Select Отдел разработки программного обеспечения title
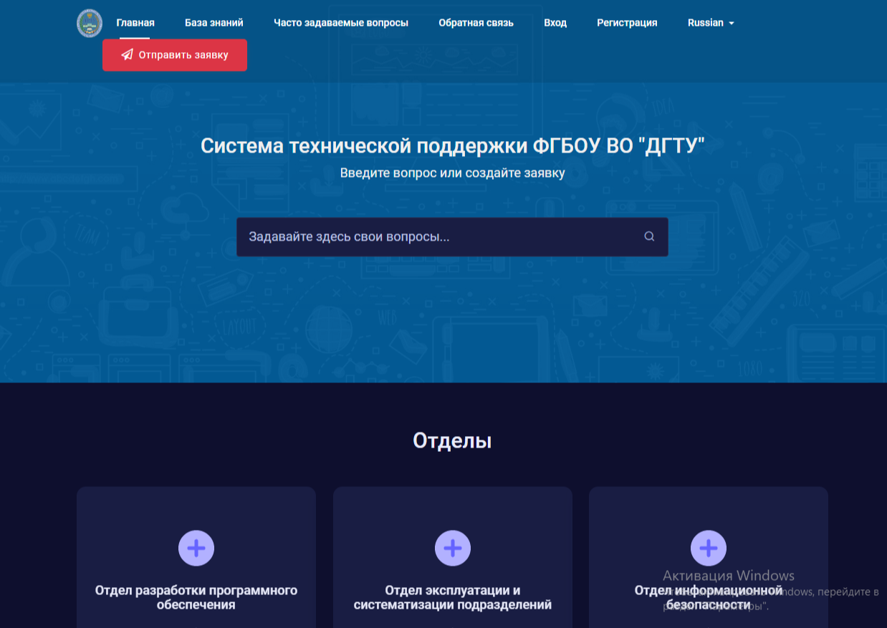 (x=196, y=597)
